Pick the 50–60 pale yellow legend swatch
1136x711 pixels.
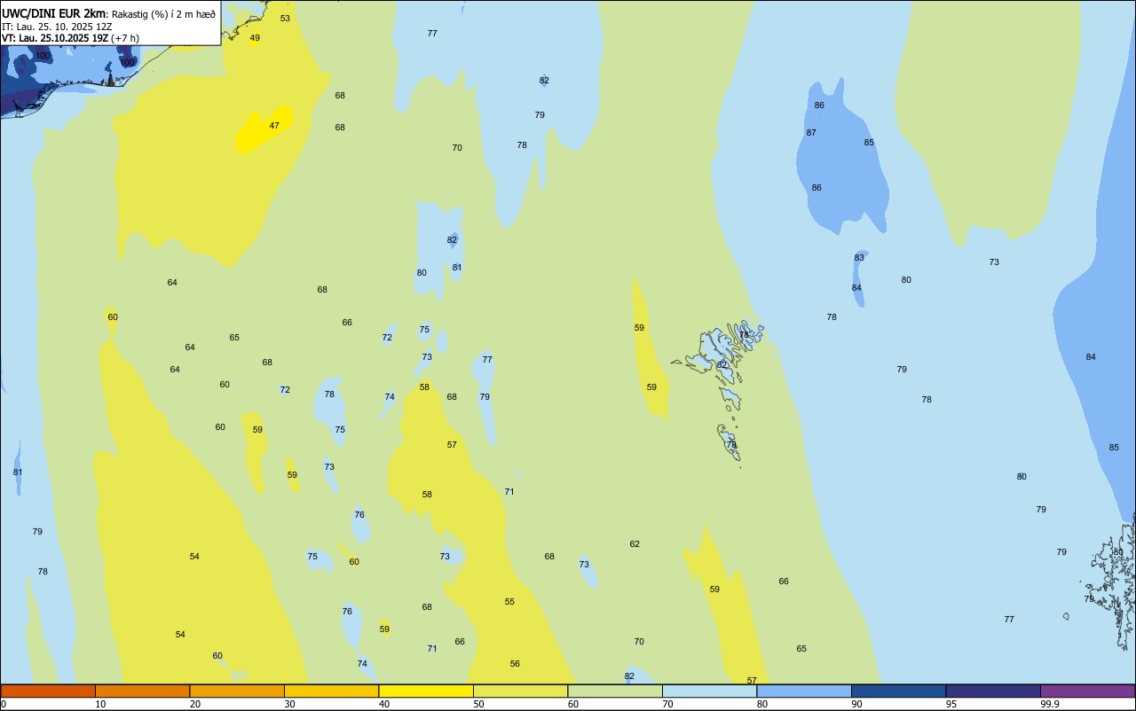point(520,691)
